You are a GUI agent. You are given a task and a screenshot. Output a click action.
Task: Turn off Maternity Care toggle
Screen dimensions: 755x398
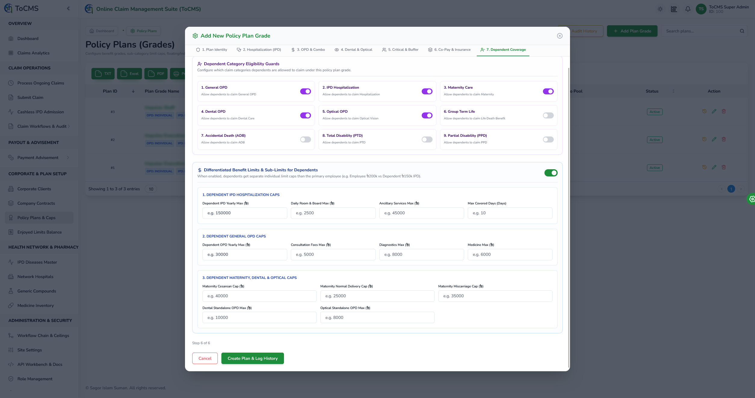(x=548, y=91)
